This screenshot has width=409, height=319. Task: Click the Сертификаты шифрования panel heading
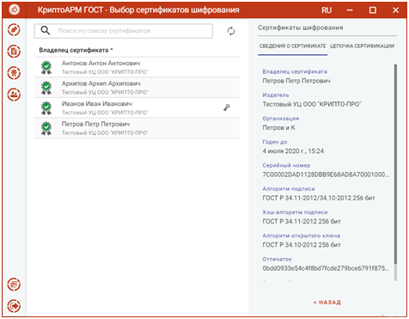click(x=301, y=28)
